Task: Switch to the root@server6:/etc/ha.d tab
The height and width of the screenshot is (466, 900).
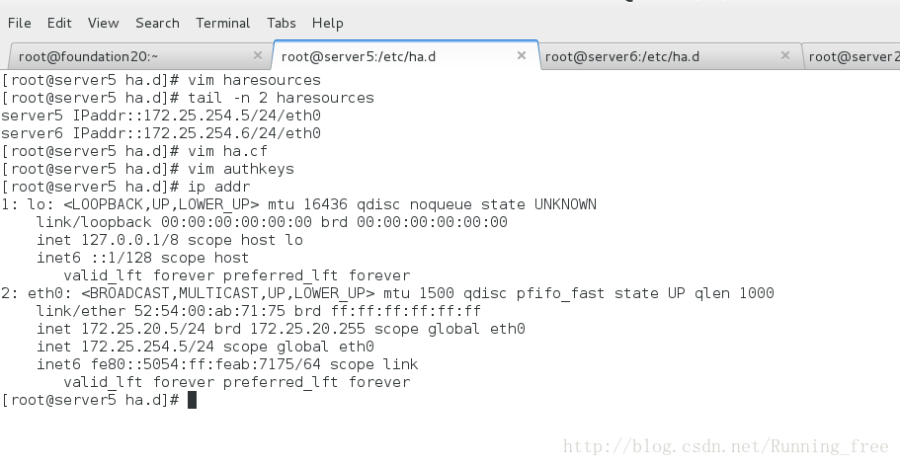Action: point(621,56)
